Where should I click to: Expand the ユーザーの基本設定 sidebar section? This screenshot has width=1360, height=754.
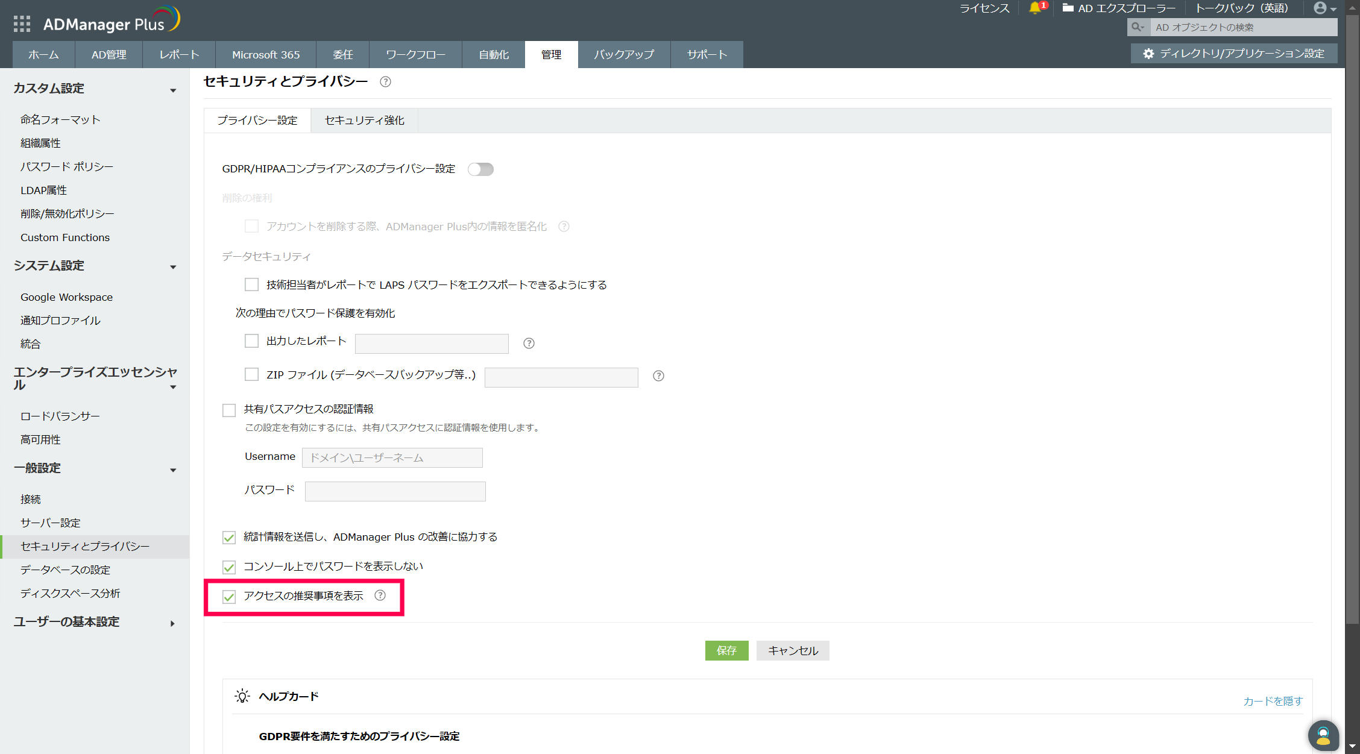[172, 623]
